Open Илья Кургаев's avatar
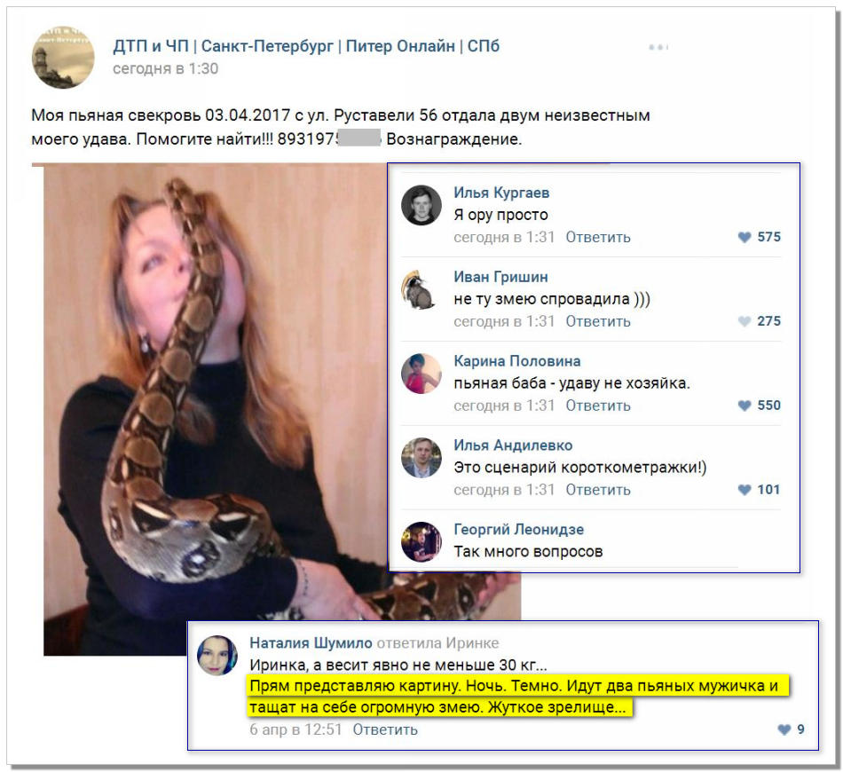Viewport: 843px width, 772px height. tap(421, 205)
